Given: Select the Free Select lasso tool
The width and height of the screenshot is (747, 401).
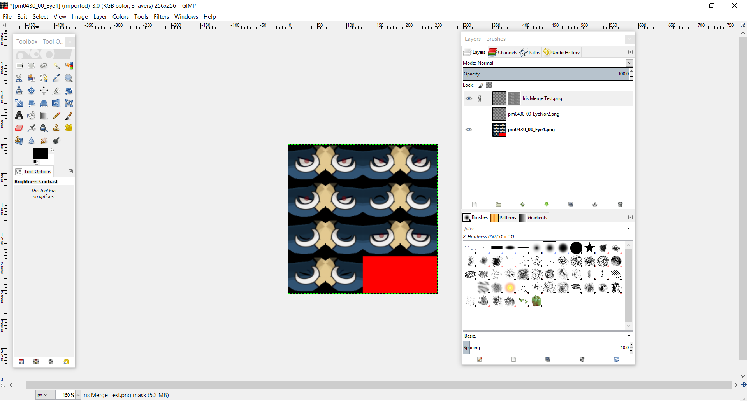Looking at the screenshot, I should [x=44, y=66].
